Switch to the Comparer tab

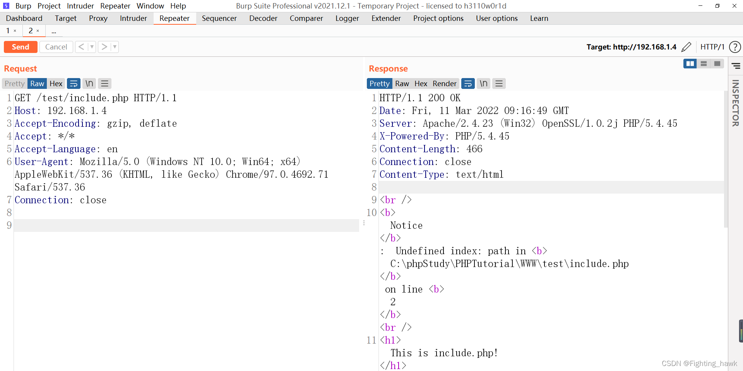(306, 18)
